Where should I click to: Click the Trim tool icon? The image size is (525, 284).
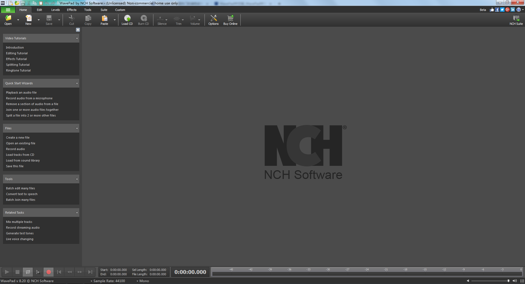coord(177,18)
